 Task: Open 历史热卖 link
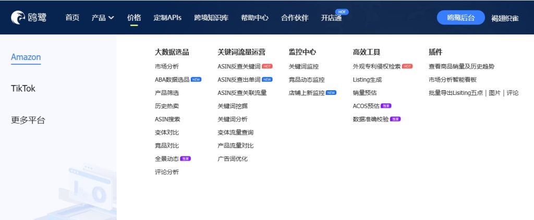coord(166,106)
